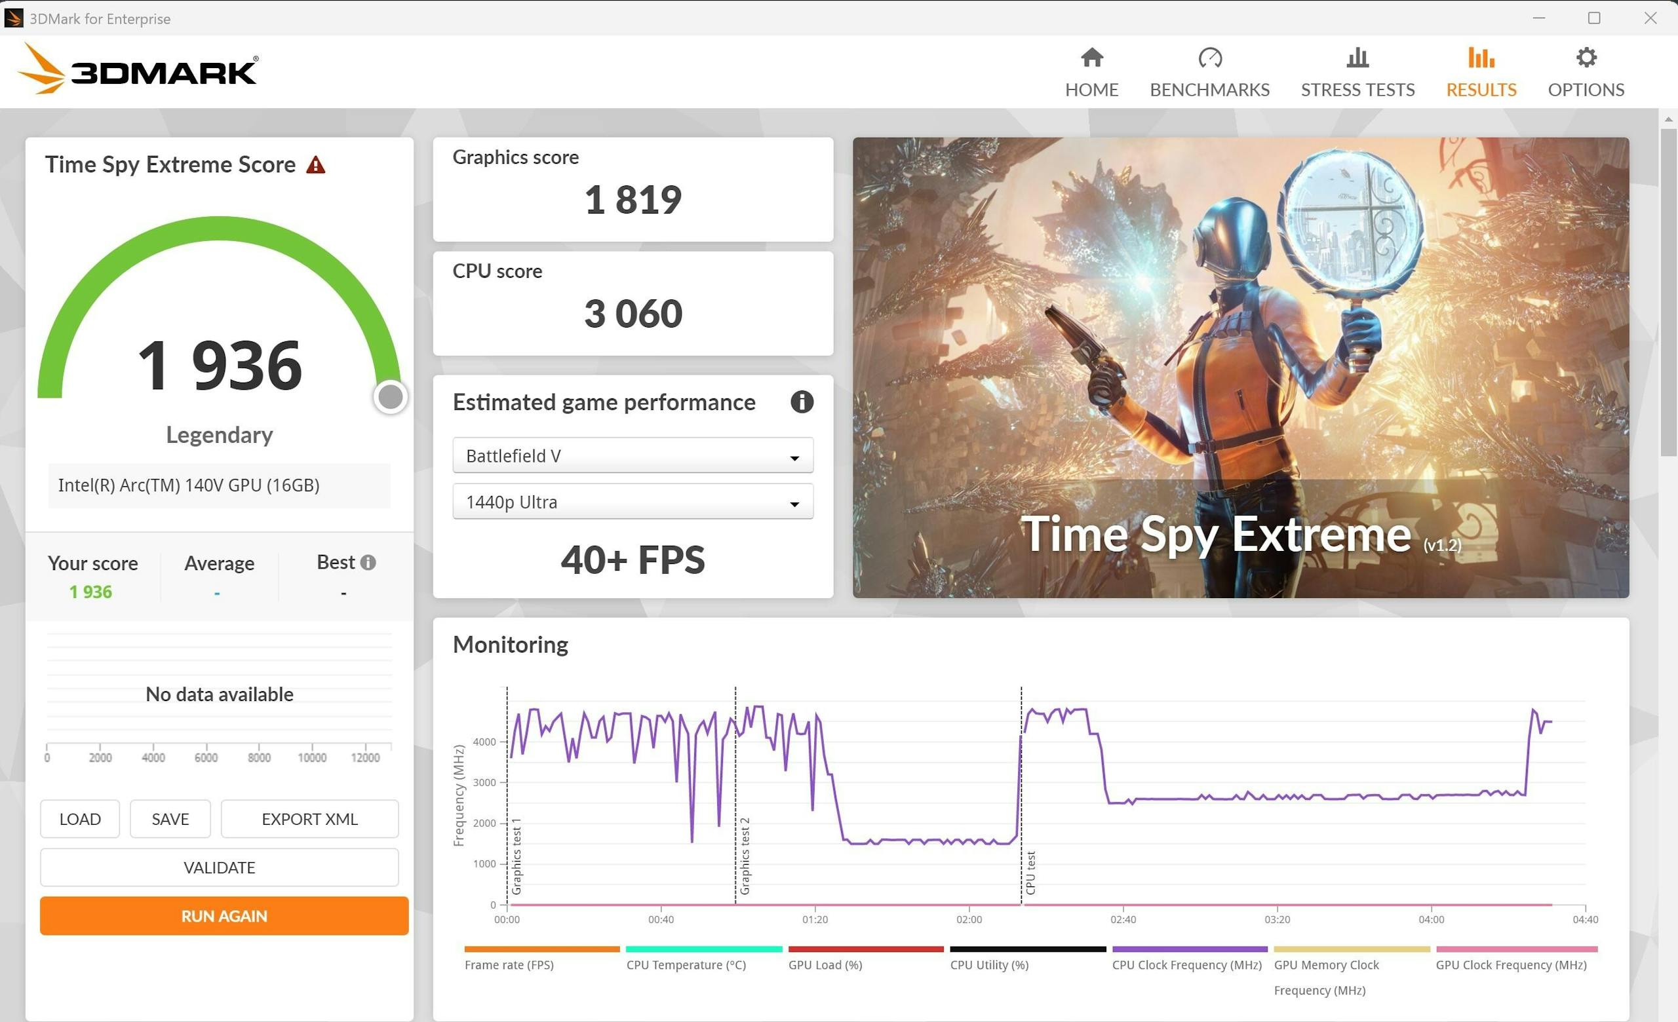Toggle GPU Load (%) legend series
The width and height of the screenshot is (1678, 1022).
click(825, 965)
